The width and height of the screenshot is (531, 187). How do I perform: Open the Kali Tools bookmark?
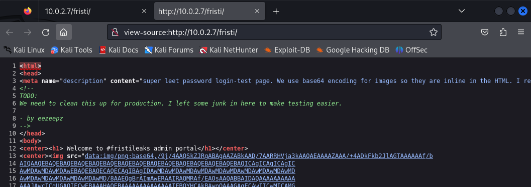(71, 50)
